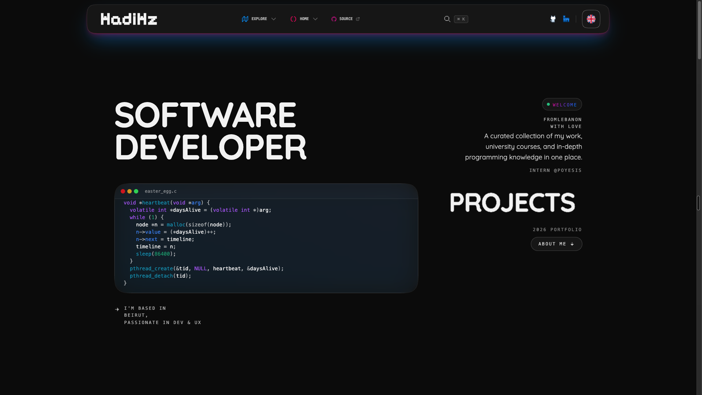
Task: Follow the Source link label
Action: click(346, 19)
